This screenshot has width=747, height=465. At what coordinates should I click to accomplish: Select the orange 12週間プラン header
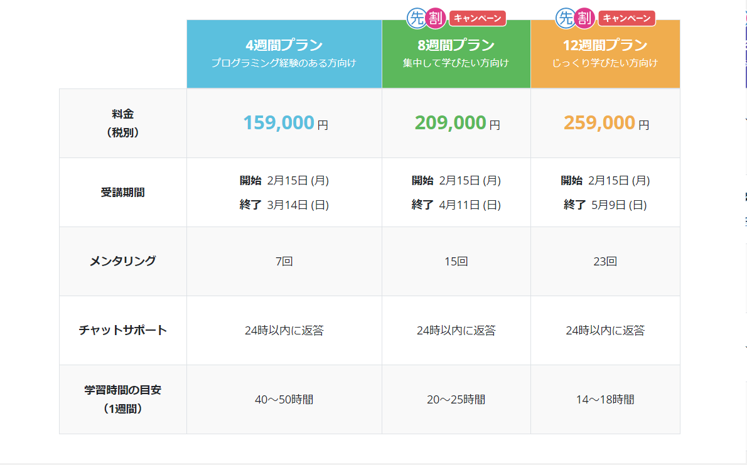coord(605,53)
